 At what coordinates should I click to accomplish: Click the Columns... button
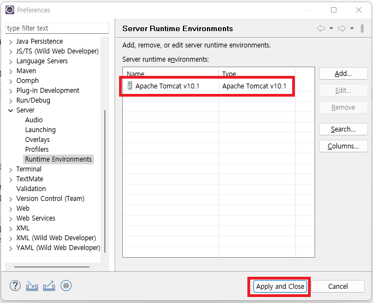tap(344, 146)
